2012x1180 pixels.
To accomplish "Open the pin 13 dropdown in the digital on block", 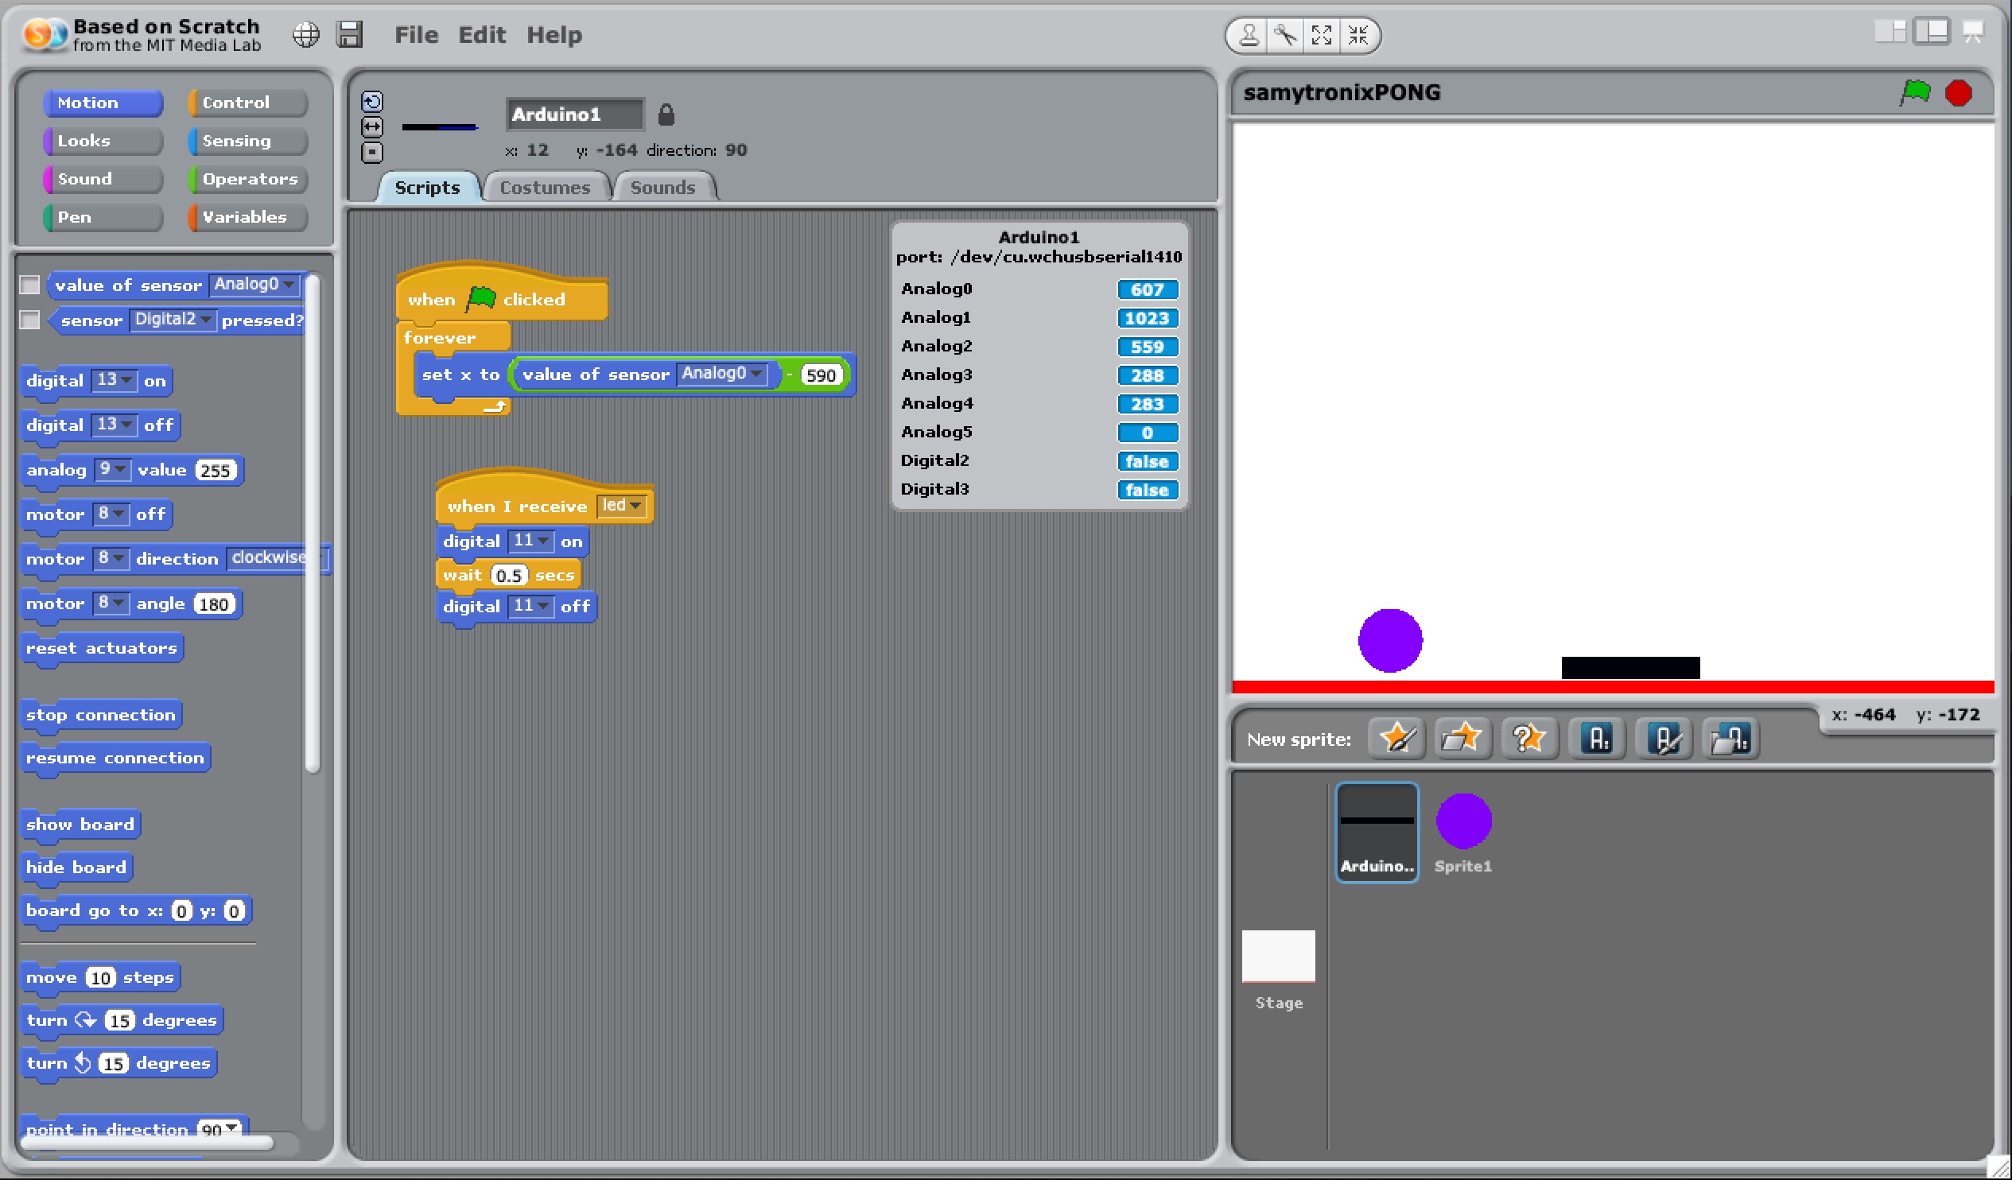I will tap(126, 380).
